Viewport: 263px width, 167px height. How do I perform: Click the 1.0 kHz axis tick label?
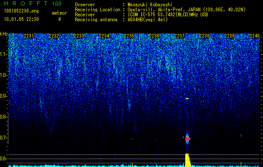pyautogui.click(x=3, y=75)
